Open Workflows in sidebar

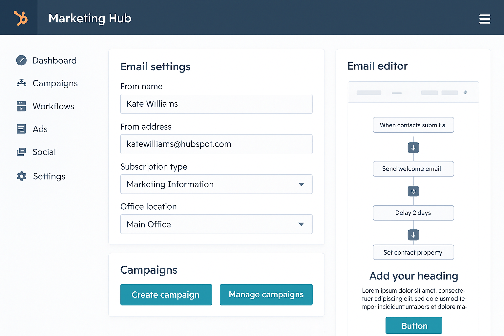[45, 106]
